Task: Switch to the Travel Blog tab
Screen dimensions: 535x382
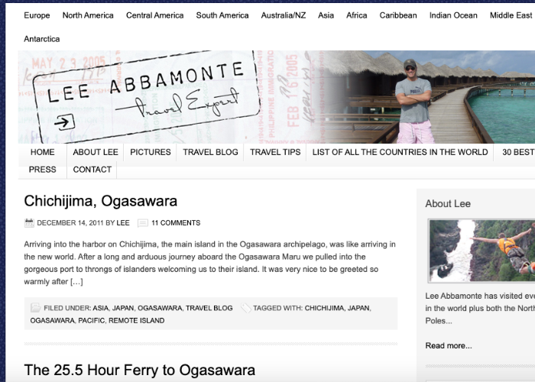Action: [210, 152]
